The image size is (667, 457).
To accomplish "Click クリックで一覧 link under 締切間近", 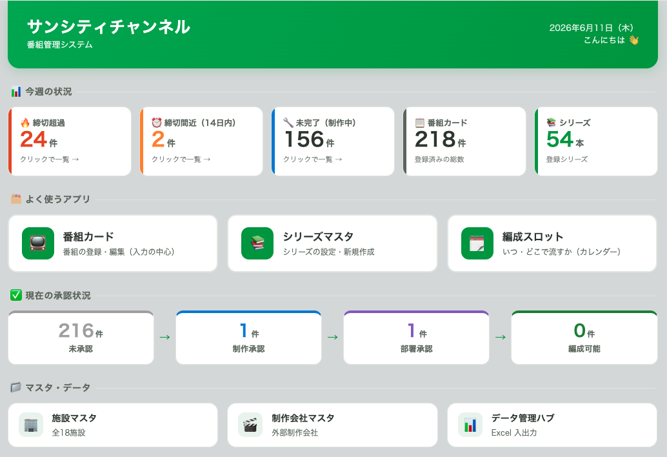I will coord(181,159).
